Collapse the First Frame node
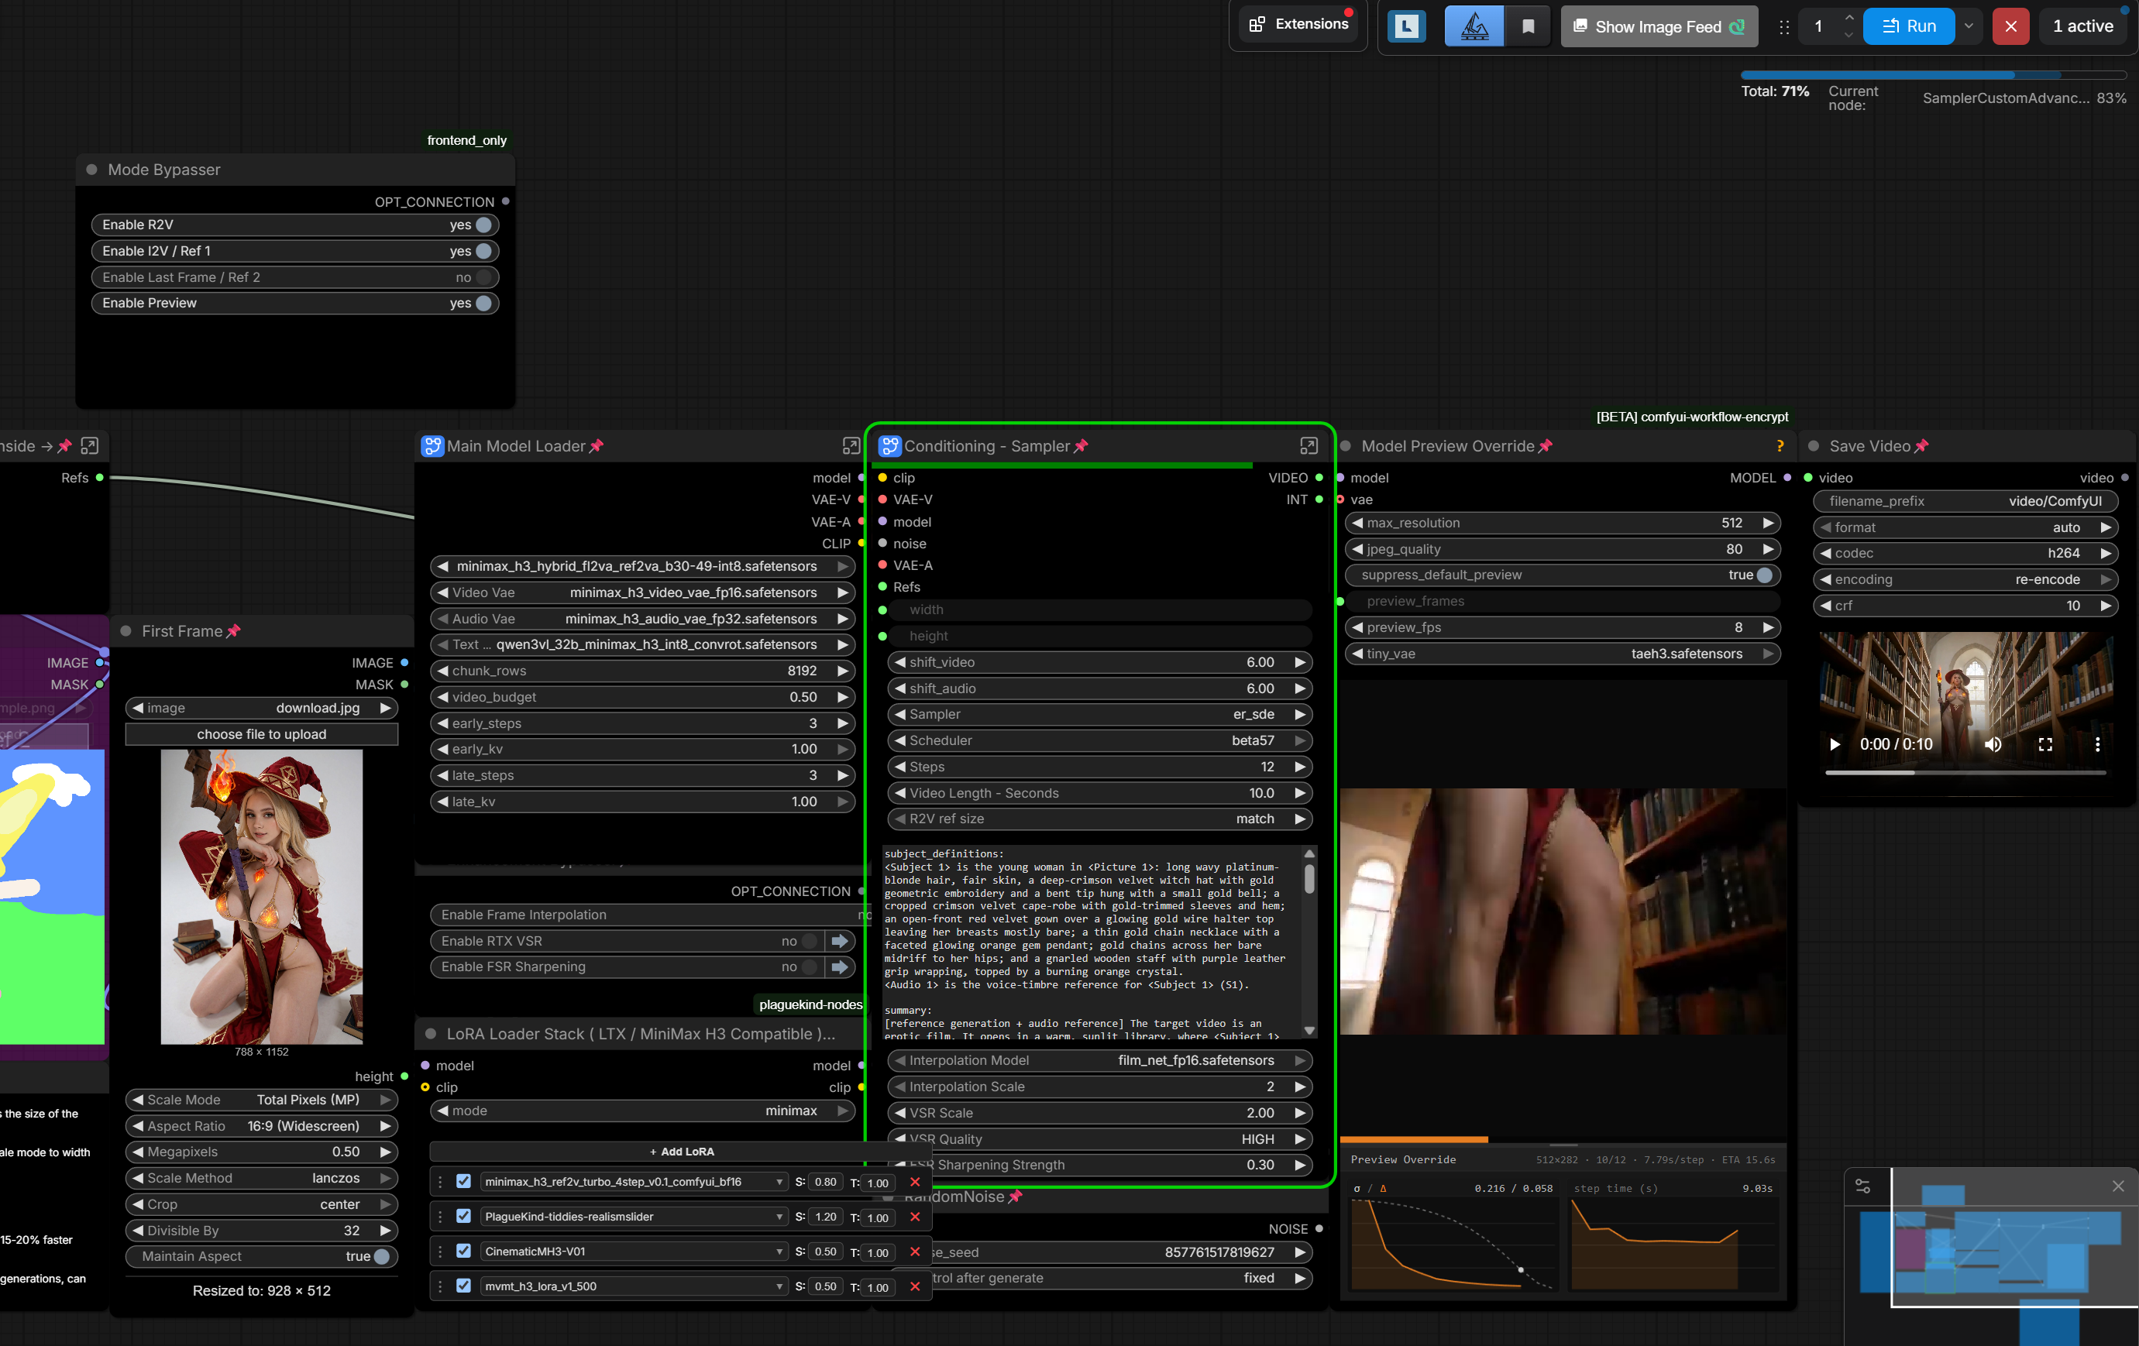Viewport: 2139px width, 1346px height. pyautogui.click(x=126, y=631)
